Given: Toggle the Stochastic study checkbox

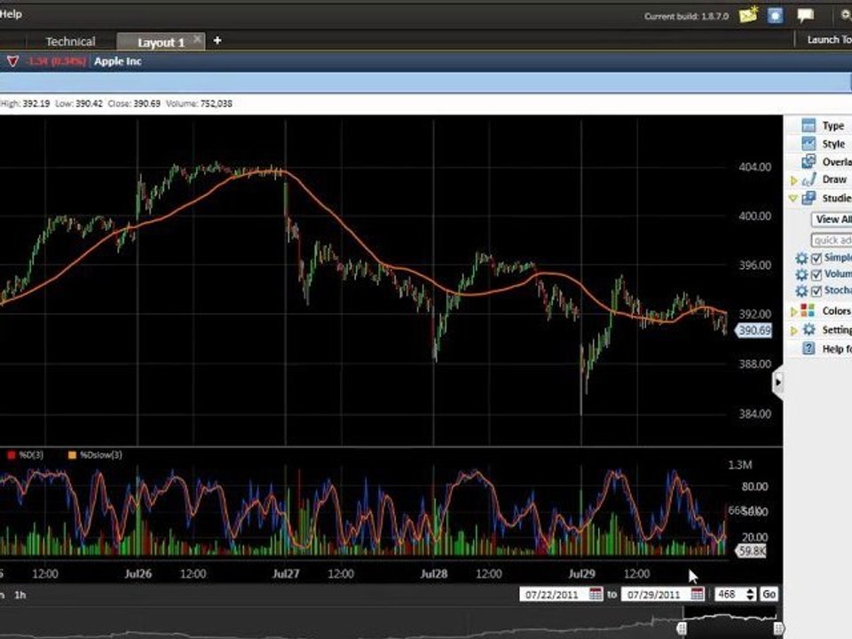Looking at the screenshot, I should (x=816, y=291).
